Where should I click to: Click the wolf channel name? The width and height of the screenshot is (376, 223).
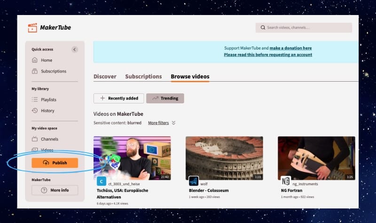(204, 184)
